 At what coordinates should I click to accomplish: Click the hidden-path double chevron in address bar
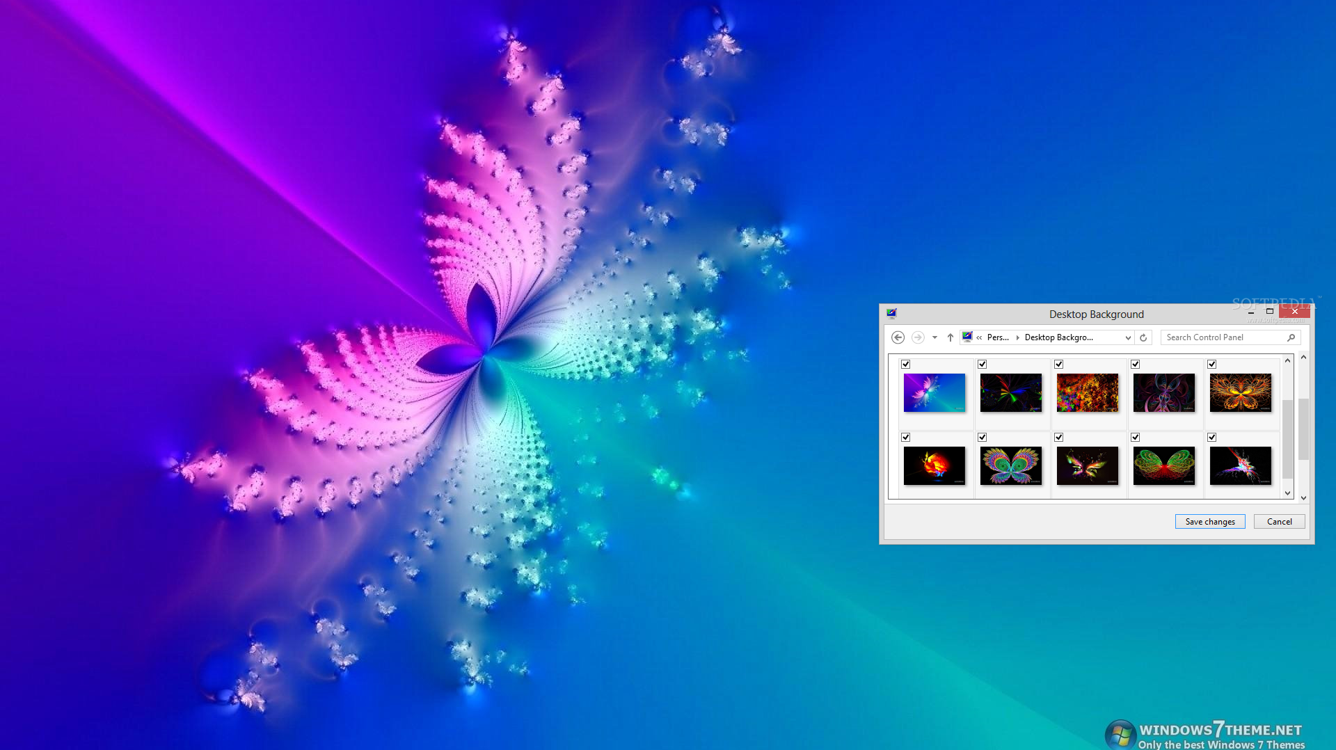pos(979,337)
